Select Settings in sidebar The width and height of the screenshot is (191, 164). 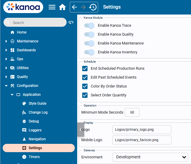[x=39, y=148]
